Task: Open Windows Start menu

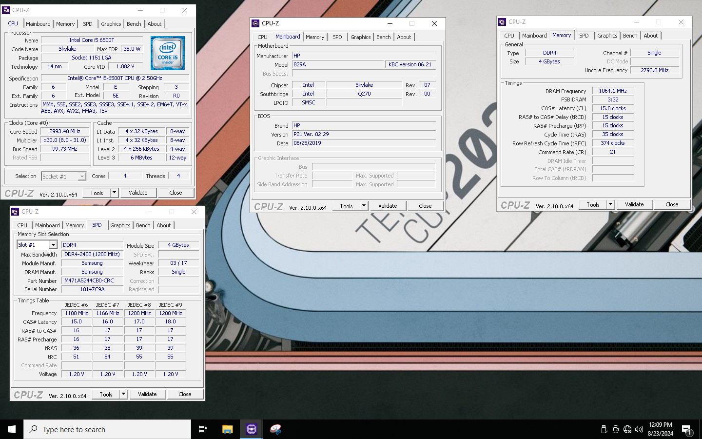Action: pyautogui.click(x=12, y=429)
